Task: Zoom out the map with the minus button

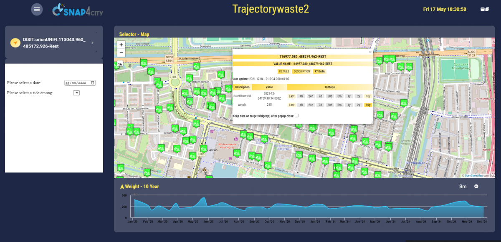Action: 121,52
